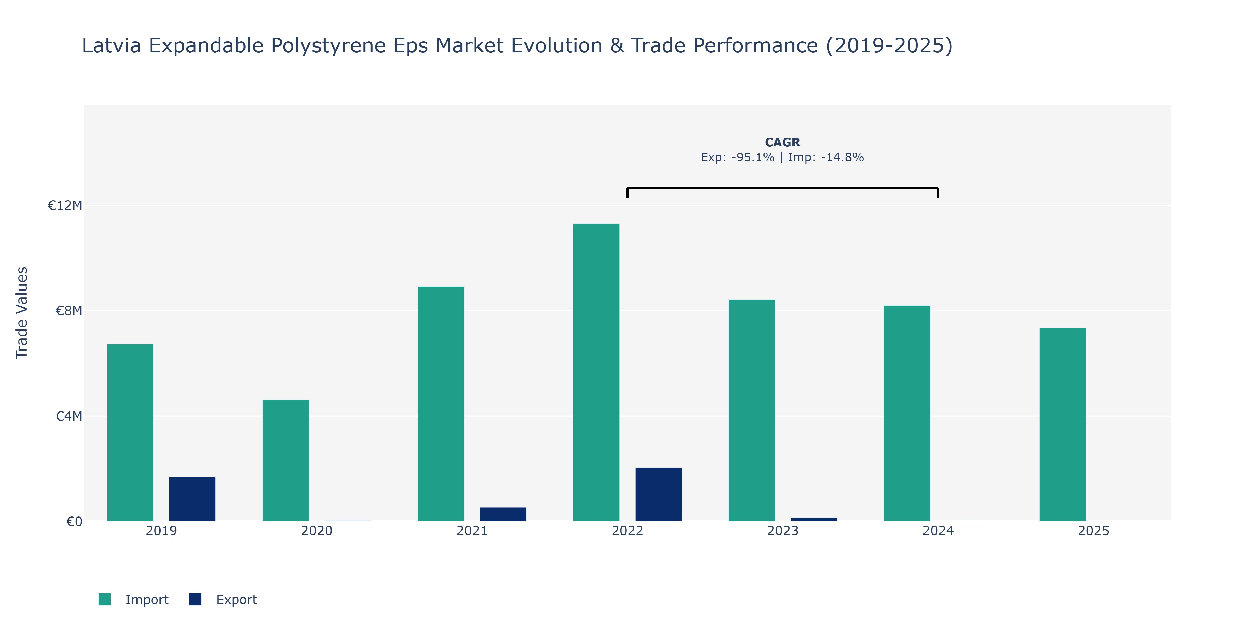Click the 2022 x-axis label
The width and height of the screenshot is (1255, 627).
tap(627, 531)
